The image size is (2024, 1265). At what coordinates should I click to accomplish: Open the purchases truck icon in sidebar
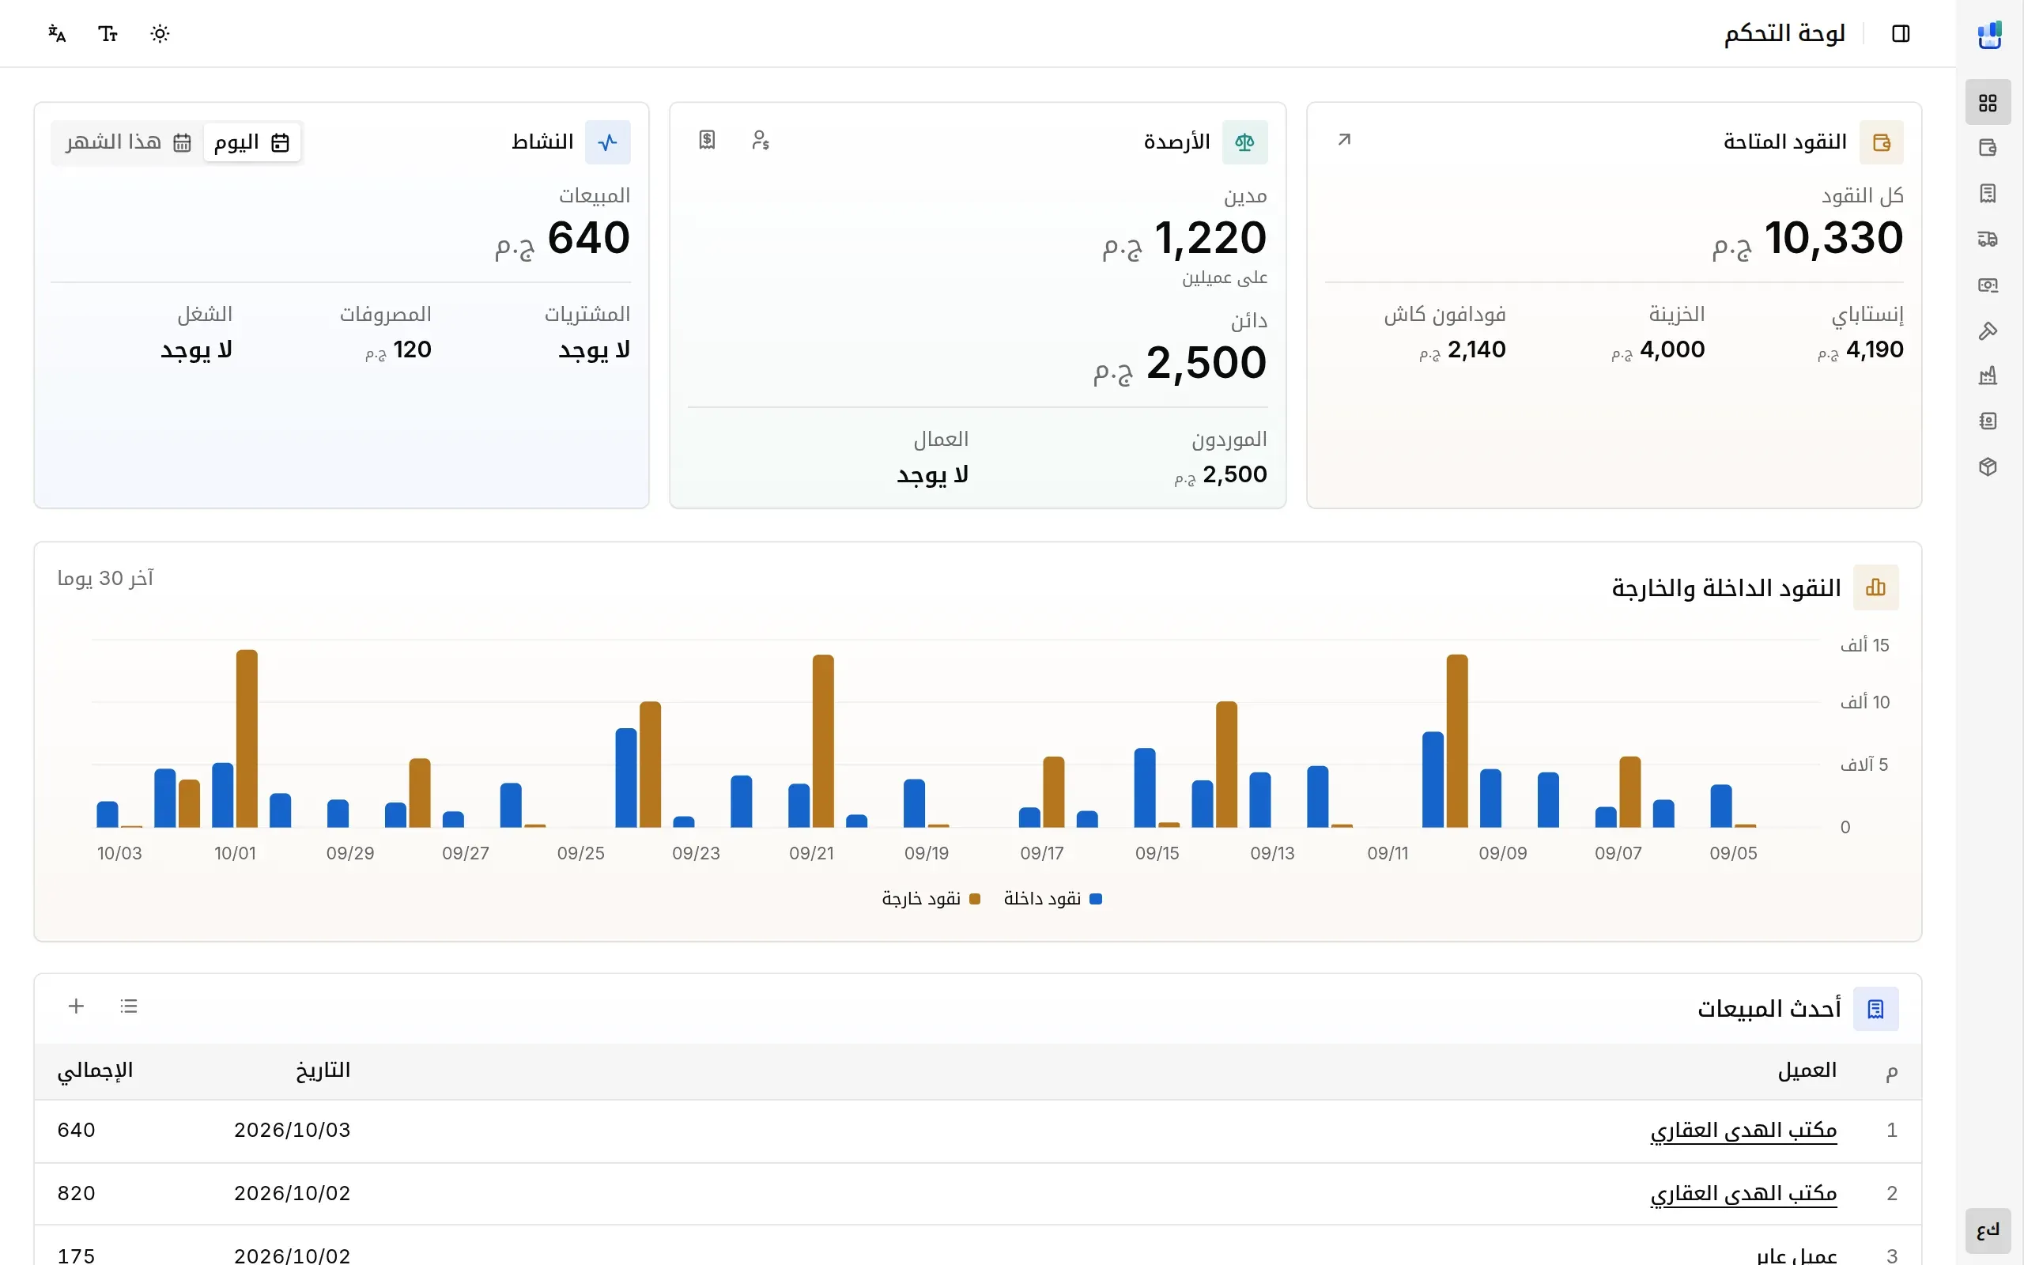point(1987,240)
